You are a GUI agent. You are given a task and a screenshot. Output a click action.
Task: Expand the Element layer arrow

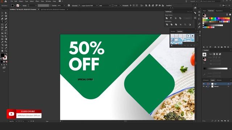tap(210, 87)
